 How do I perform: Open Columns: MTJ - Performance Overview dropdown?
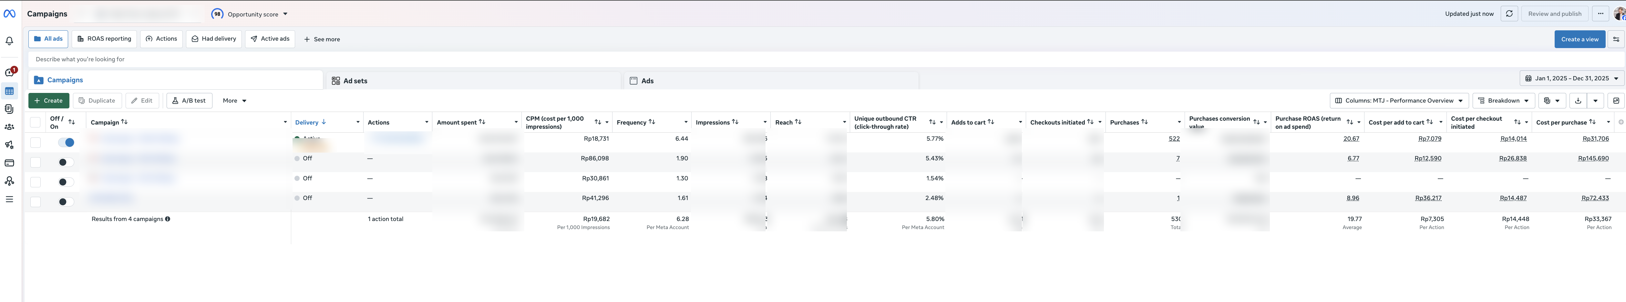[1399, 101]
